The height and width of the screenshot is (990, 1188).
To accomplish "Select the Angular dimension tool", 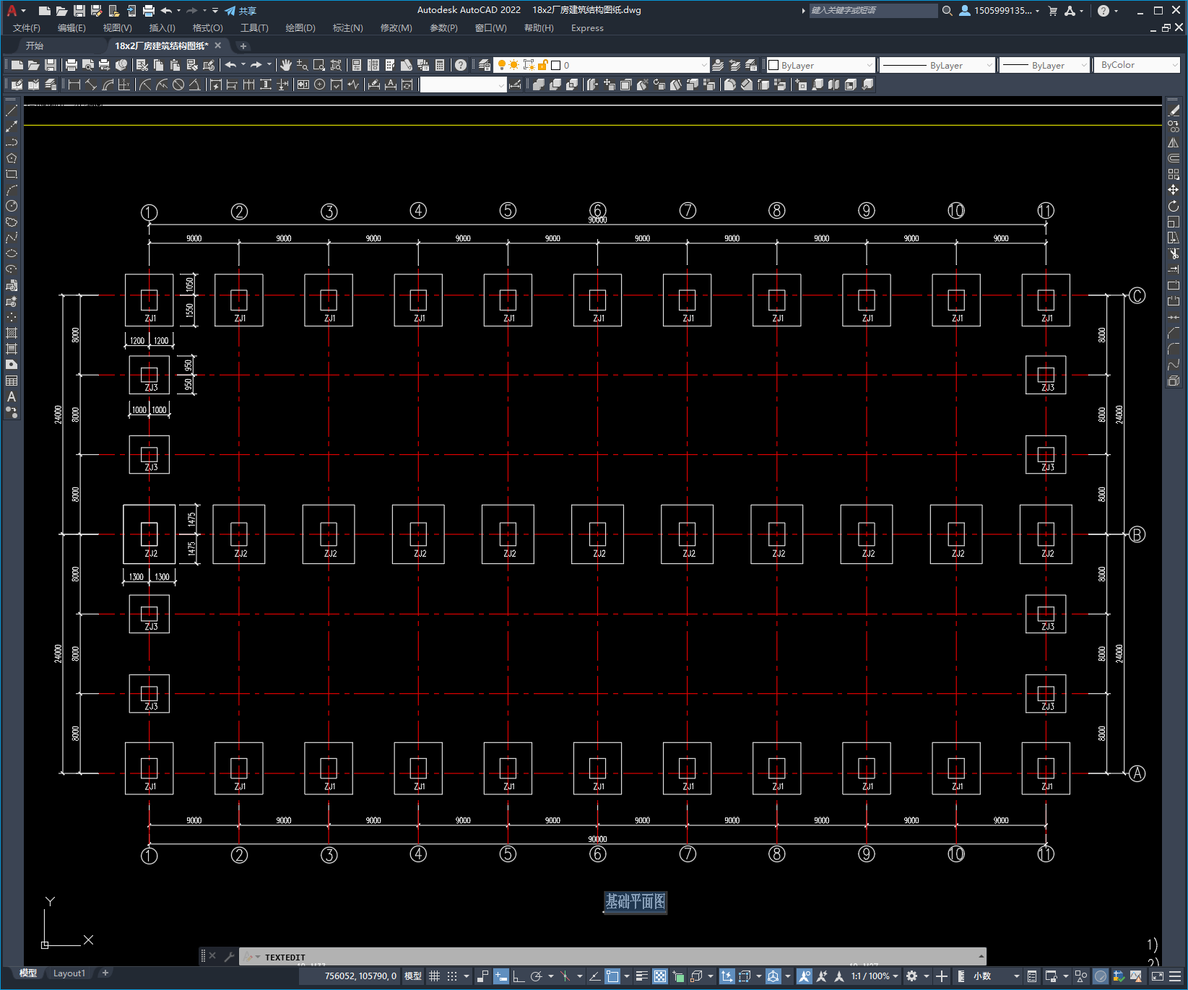I will click(195, 84).
